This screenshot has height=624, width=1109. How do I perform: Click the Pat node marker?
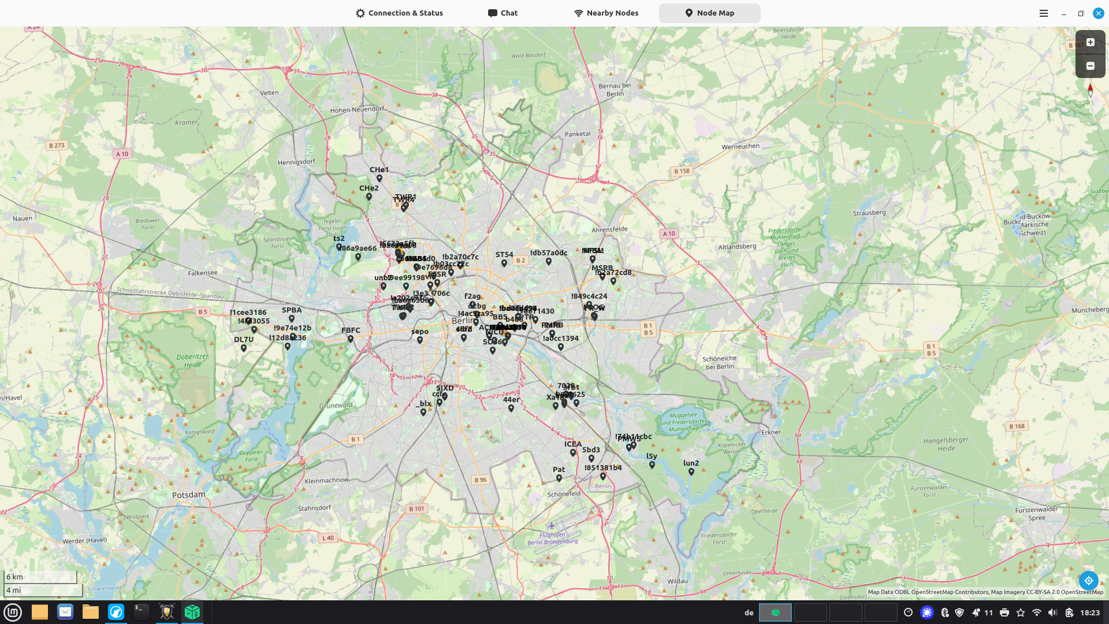pyautogui.click(x=559, y=478)
